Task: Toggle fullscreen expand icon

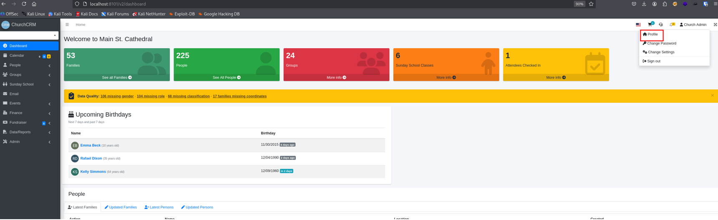Action: (715, 25)
